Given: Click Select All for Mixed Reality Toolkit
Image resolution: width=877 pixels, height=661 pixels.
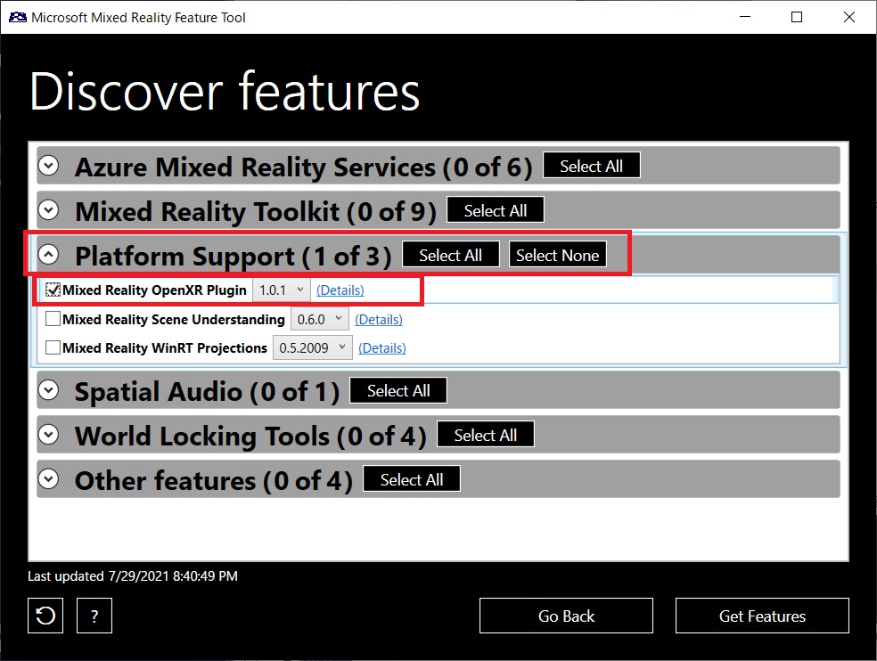Looking at the screenshot, I should pyautogui.click(x=495, y=209).
